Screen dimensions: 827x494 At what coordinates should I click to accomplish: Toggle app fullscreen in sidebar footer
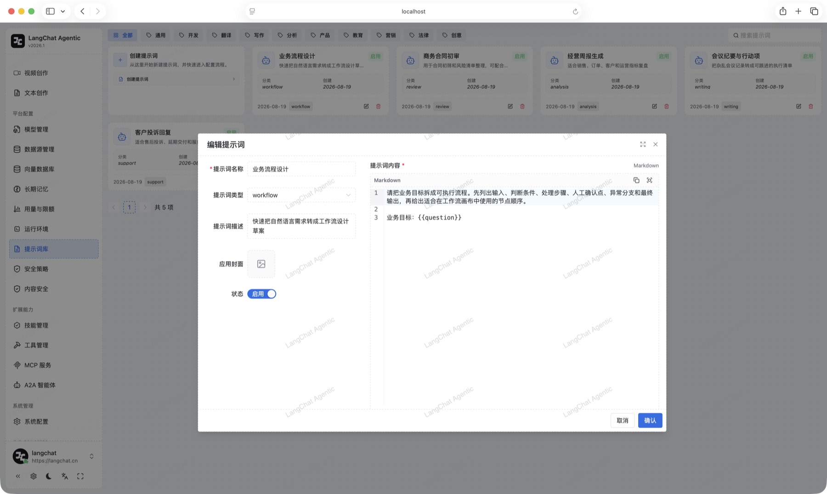(80, 476)
